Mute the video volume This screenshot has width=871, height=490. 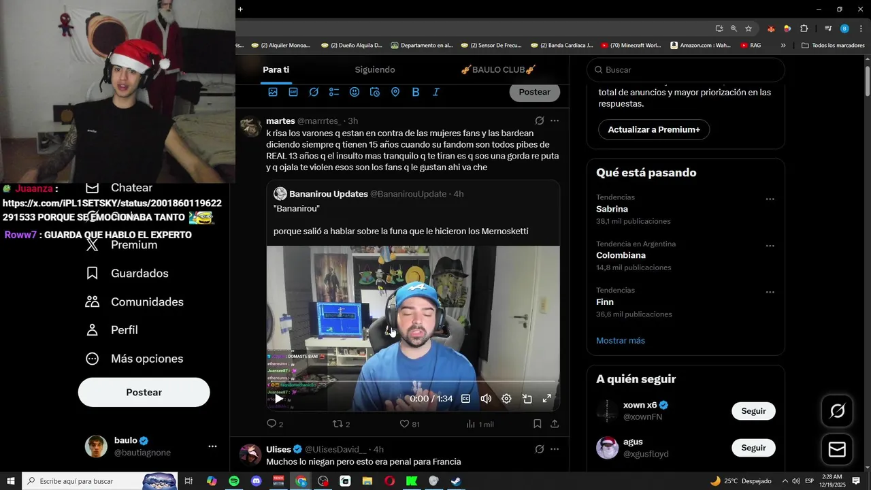pos(486,399)
